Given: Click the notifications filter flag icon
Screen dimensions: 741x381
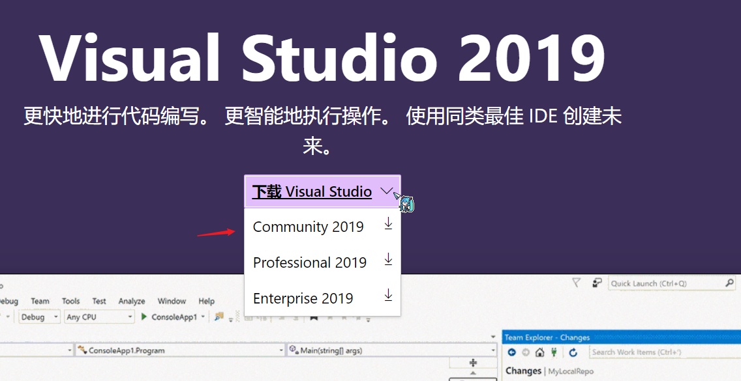Looking at the screenshot, I should click(576, 282).
